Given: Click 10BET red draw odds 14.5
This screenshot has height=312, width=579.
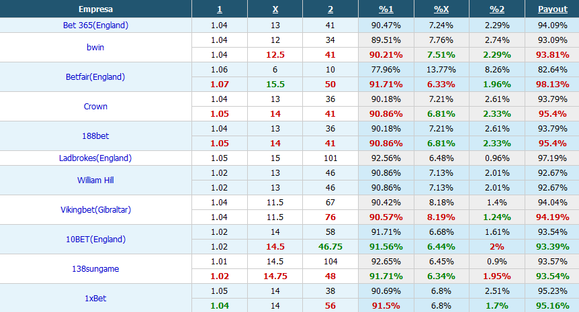Looking at the screenshot, I should point(275,247).
